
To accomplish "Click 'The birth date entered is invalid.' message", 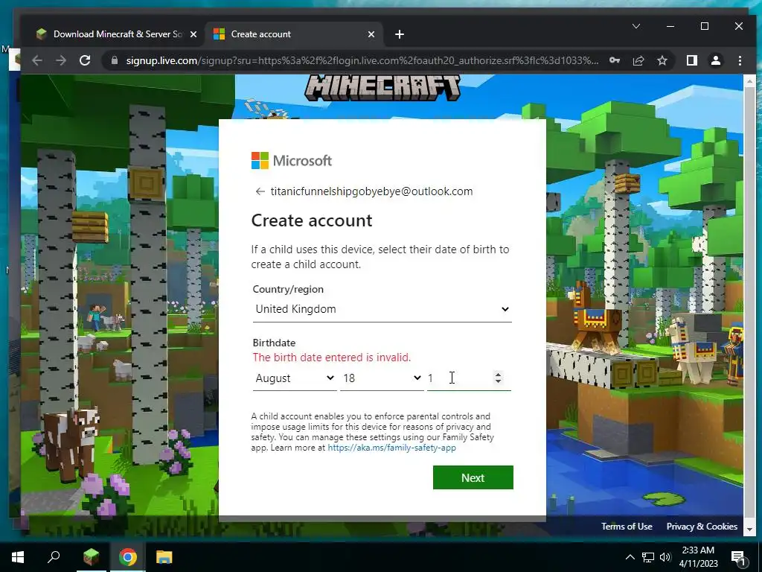I will (331, 357).
